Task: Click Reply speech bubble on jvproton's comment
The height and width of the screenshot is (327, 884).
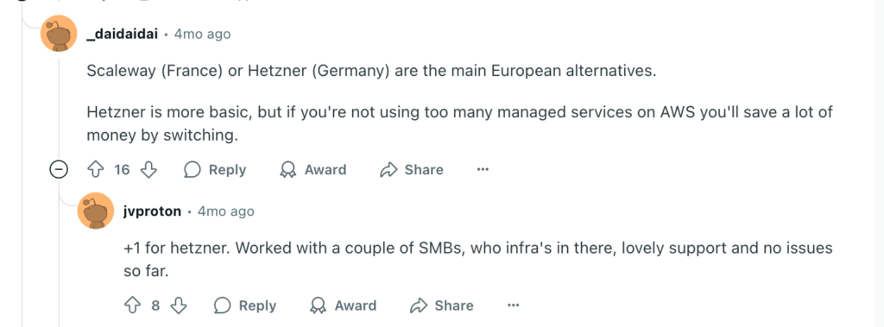Action: tap(222, 305)
